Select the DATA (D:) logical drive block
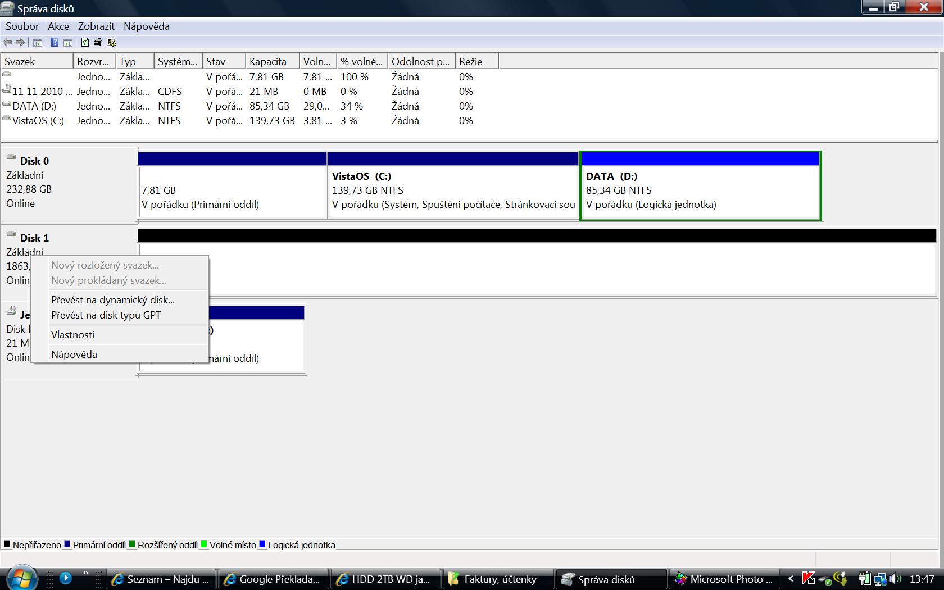This screenshot has height=590, width=944. tap(700, 185)
